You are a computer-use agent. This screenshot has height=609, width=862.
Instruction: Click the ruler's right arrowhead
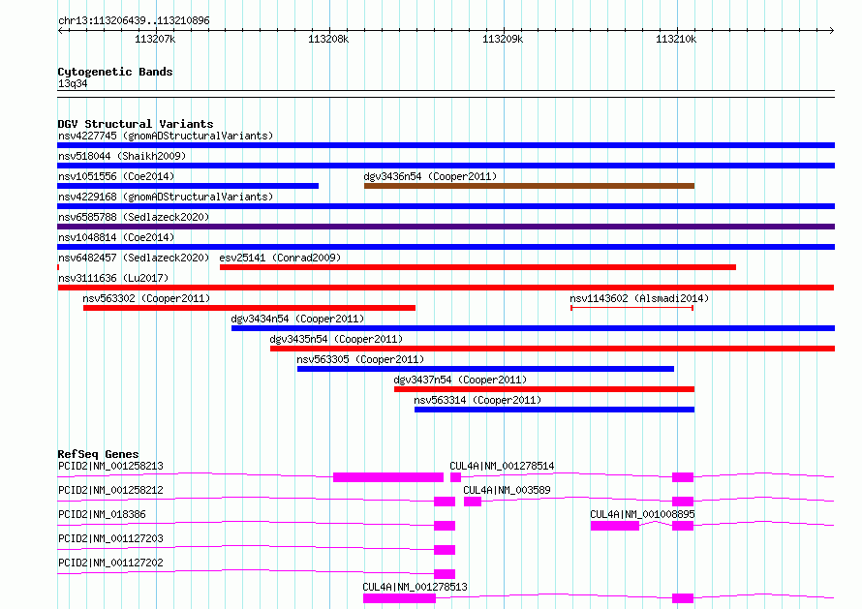tap(832, 30)
